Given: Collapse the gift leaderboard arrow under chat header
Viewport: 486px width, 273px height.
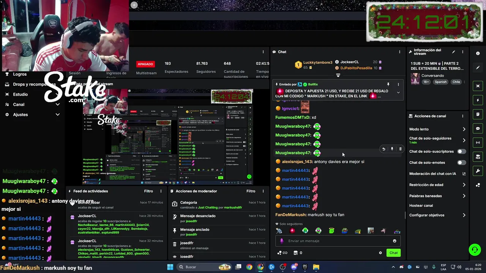Looking at the screenshot, I should pos(338,75).
